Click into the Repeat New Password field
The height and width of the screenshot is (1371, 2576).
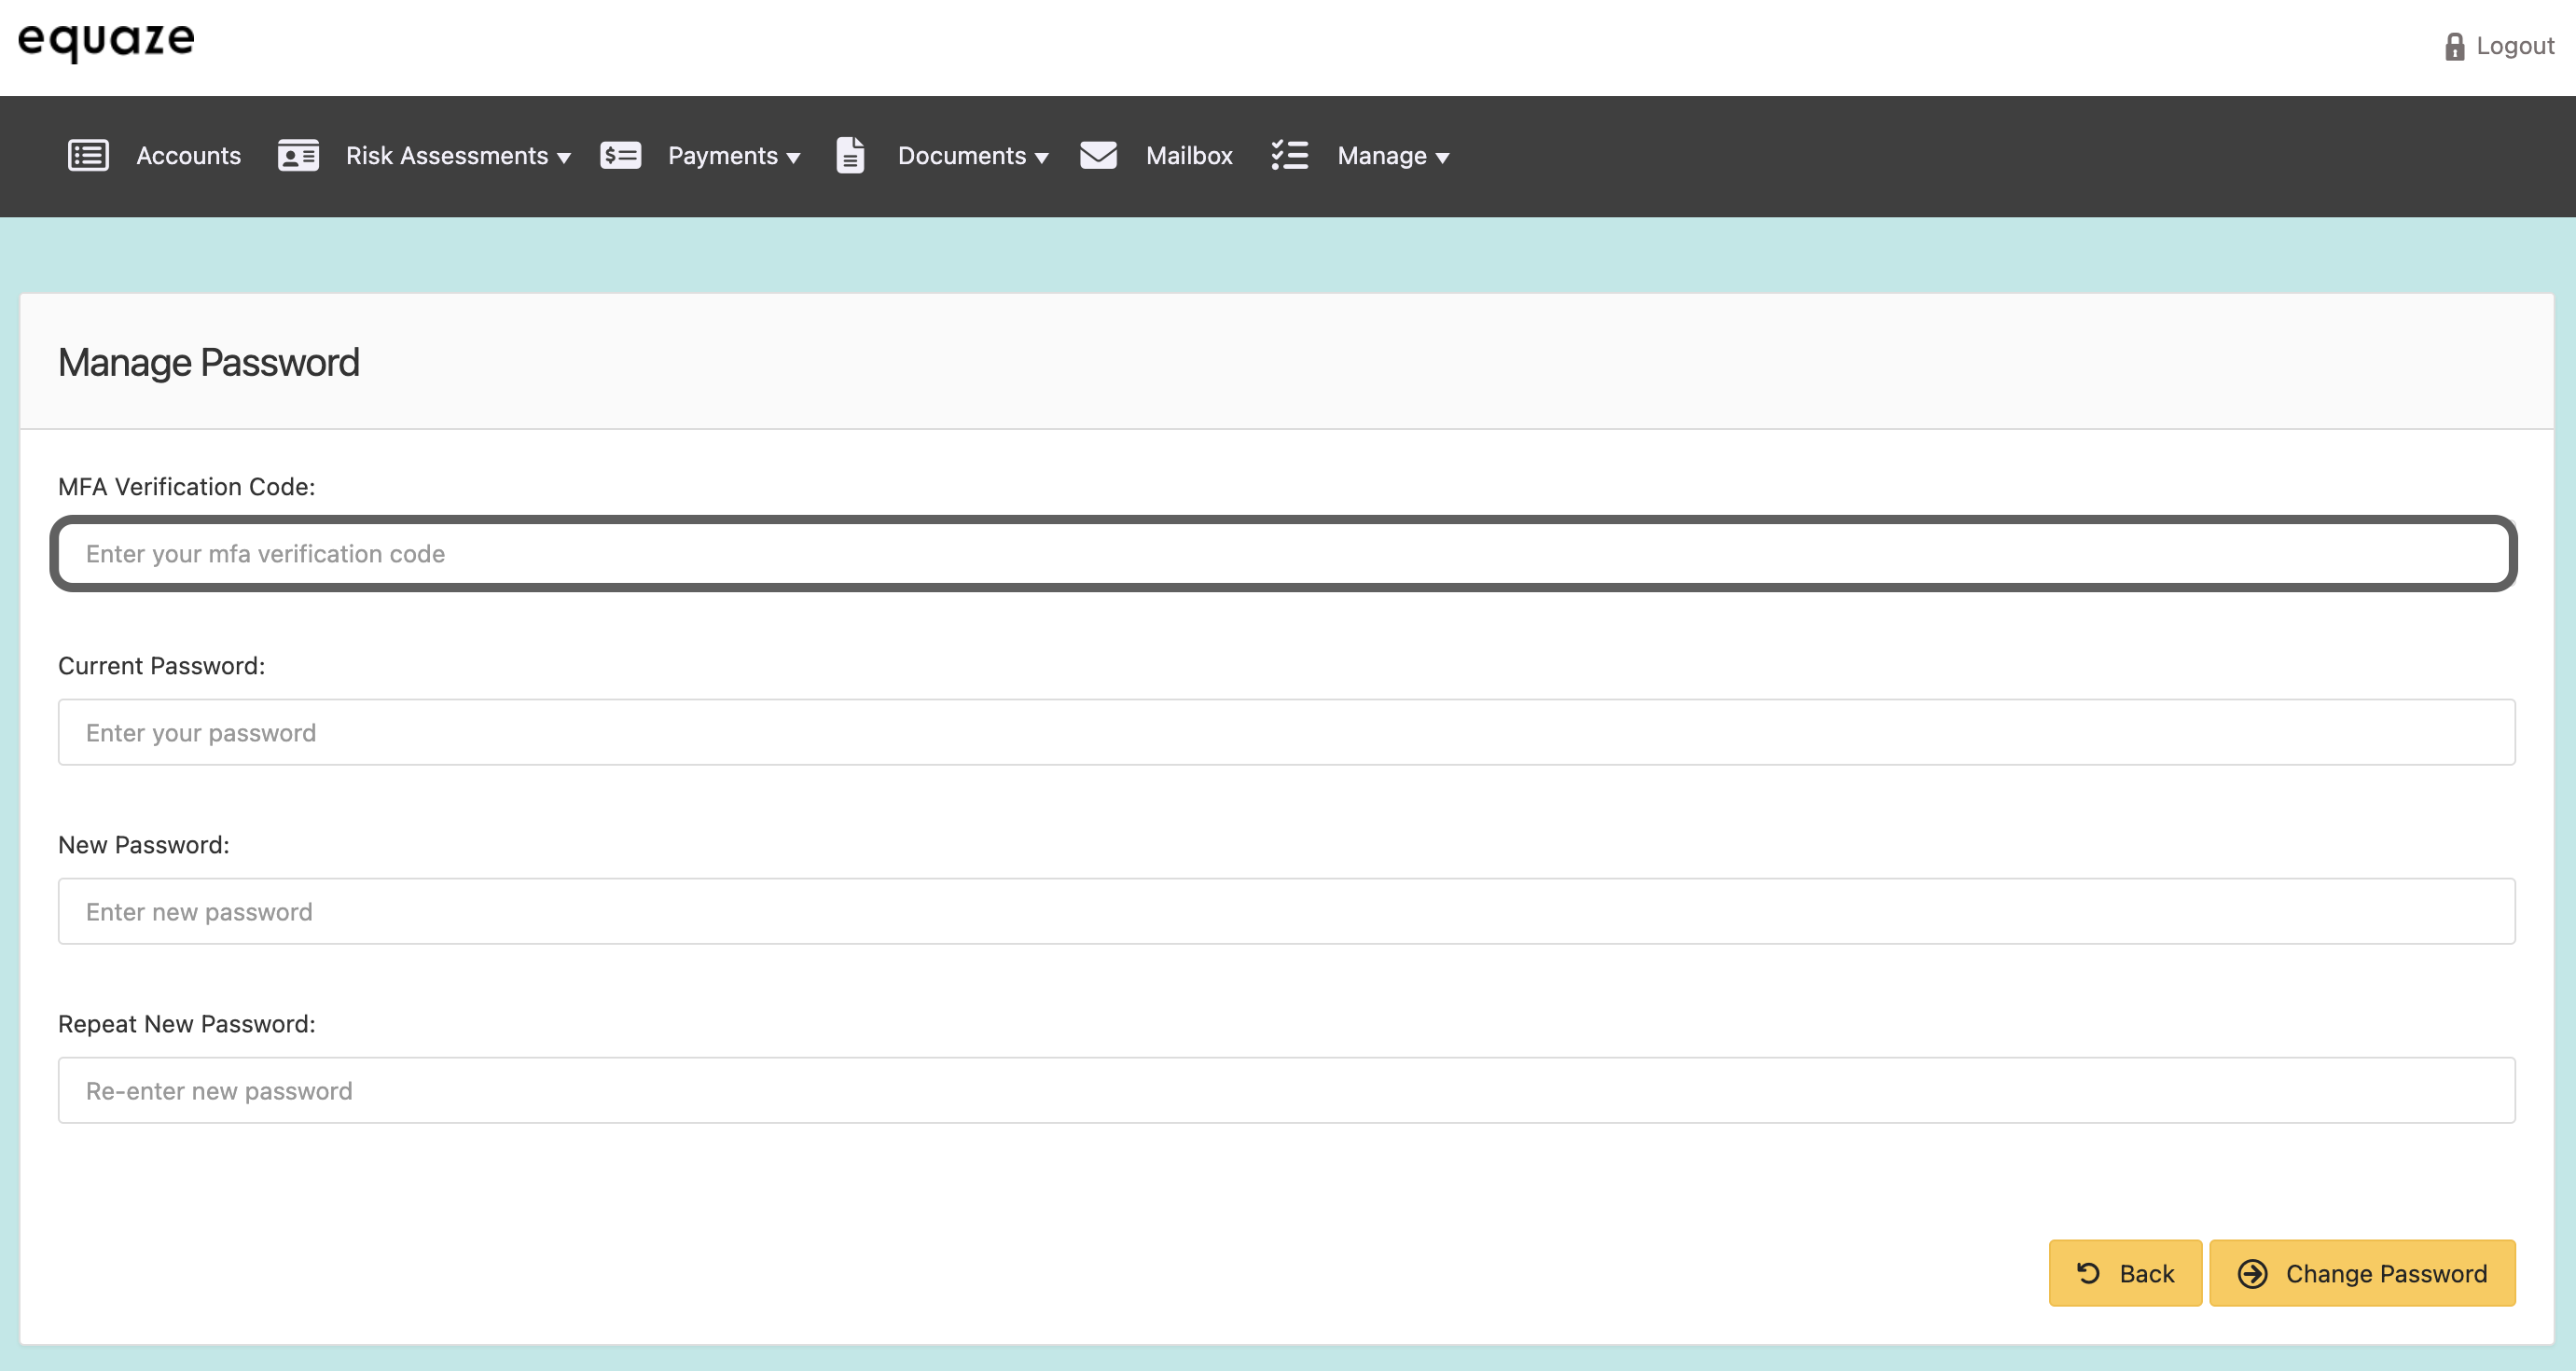pos(1286,1090)
